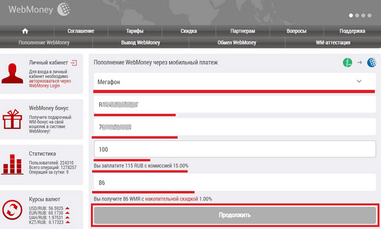Click the red user silhouette icon

pos(12,74)
